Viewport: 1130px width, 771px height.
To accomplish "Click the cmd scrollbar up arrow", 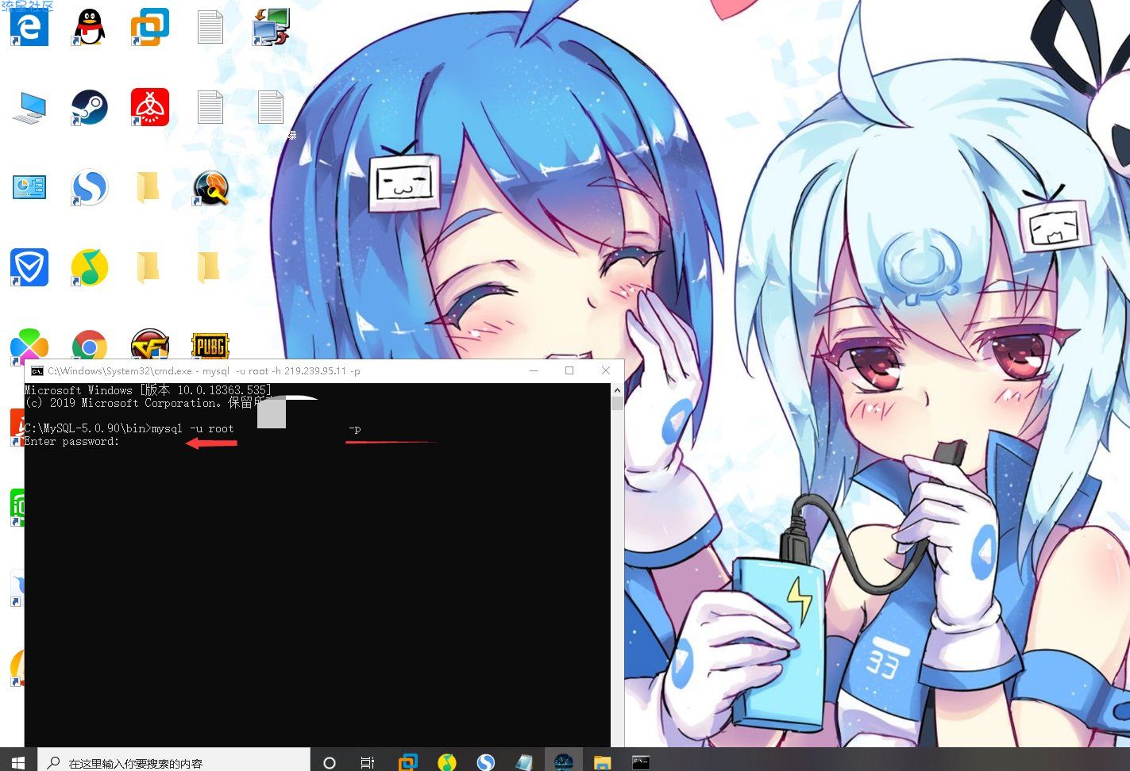I will coord(617,390).
